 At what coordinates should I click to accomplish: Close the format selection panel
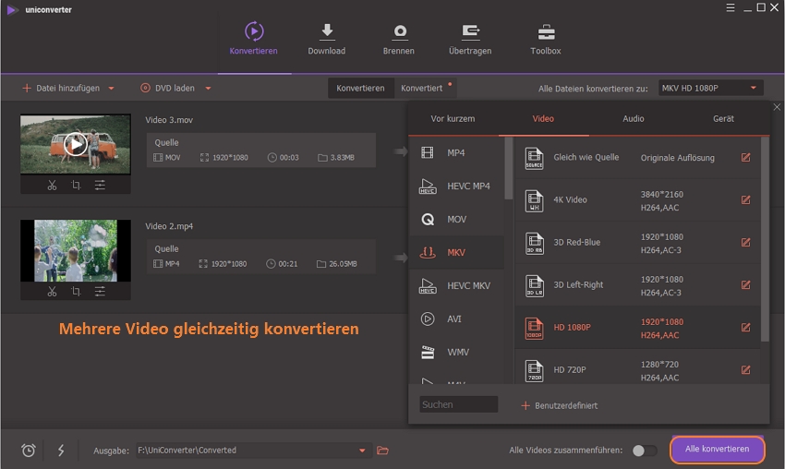tap(777, 107)
